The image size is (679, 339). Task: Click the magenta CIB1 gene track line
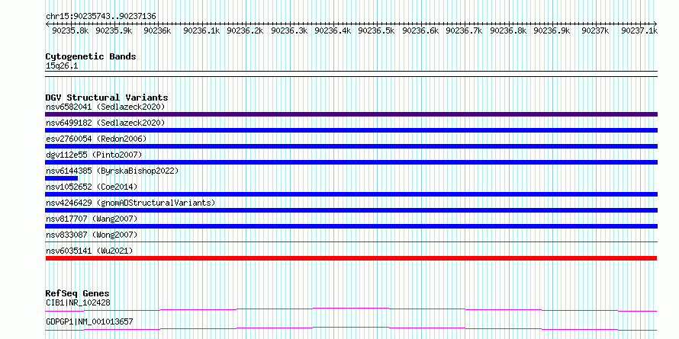click(x=351, y=309)
